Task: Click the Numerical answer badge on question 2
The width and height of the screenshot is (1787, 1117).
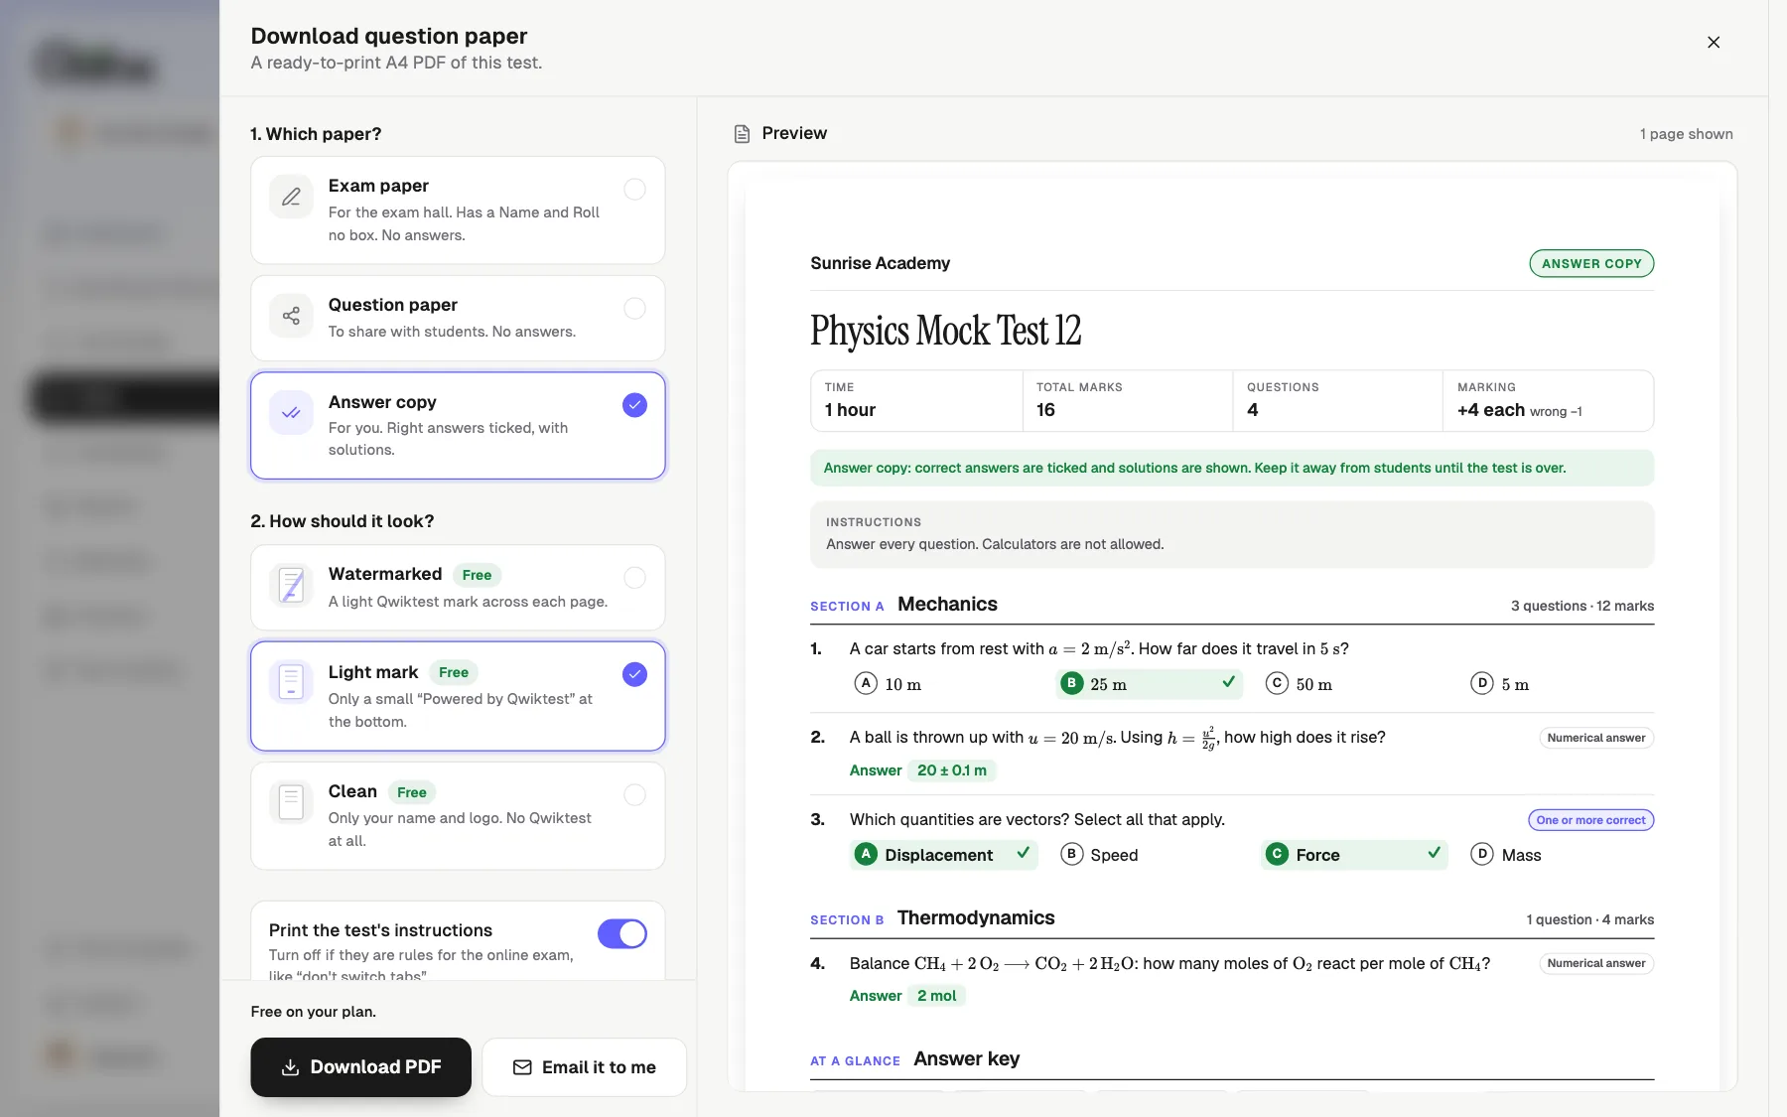Action: [x=1596, y=738]
